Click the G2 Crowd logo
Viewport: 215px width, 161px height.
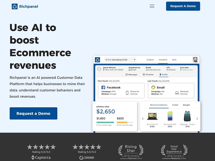pyautogui.click(x=87, y=158)
